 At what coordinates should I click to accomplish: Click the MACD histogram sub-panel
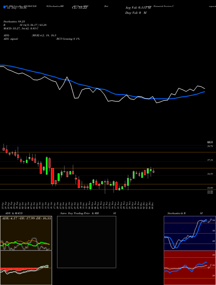coord(26,268)
